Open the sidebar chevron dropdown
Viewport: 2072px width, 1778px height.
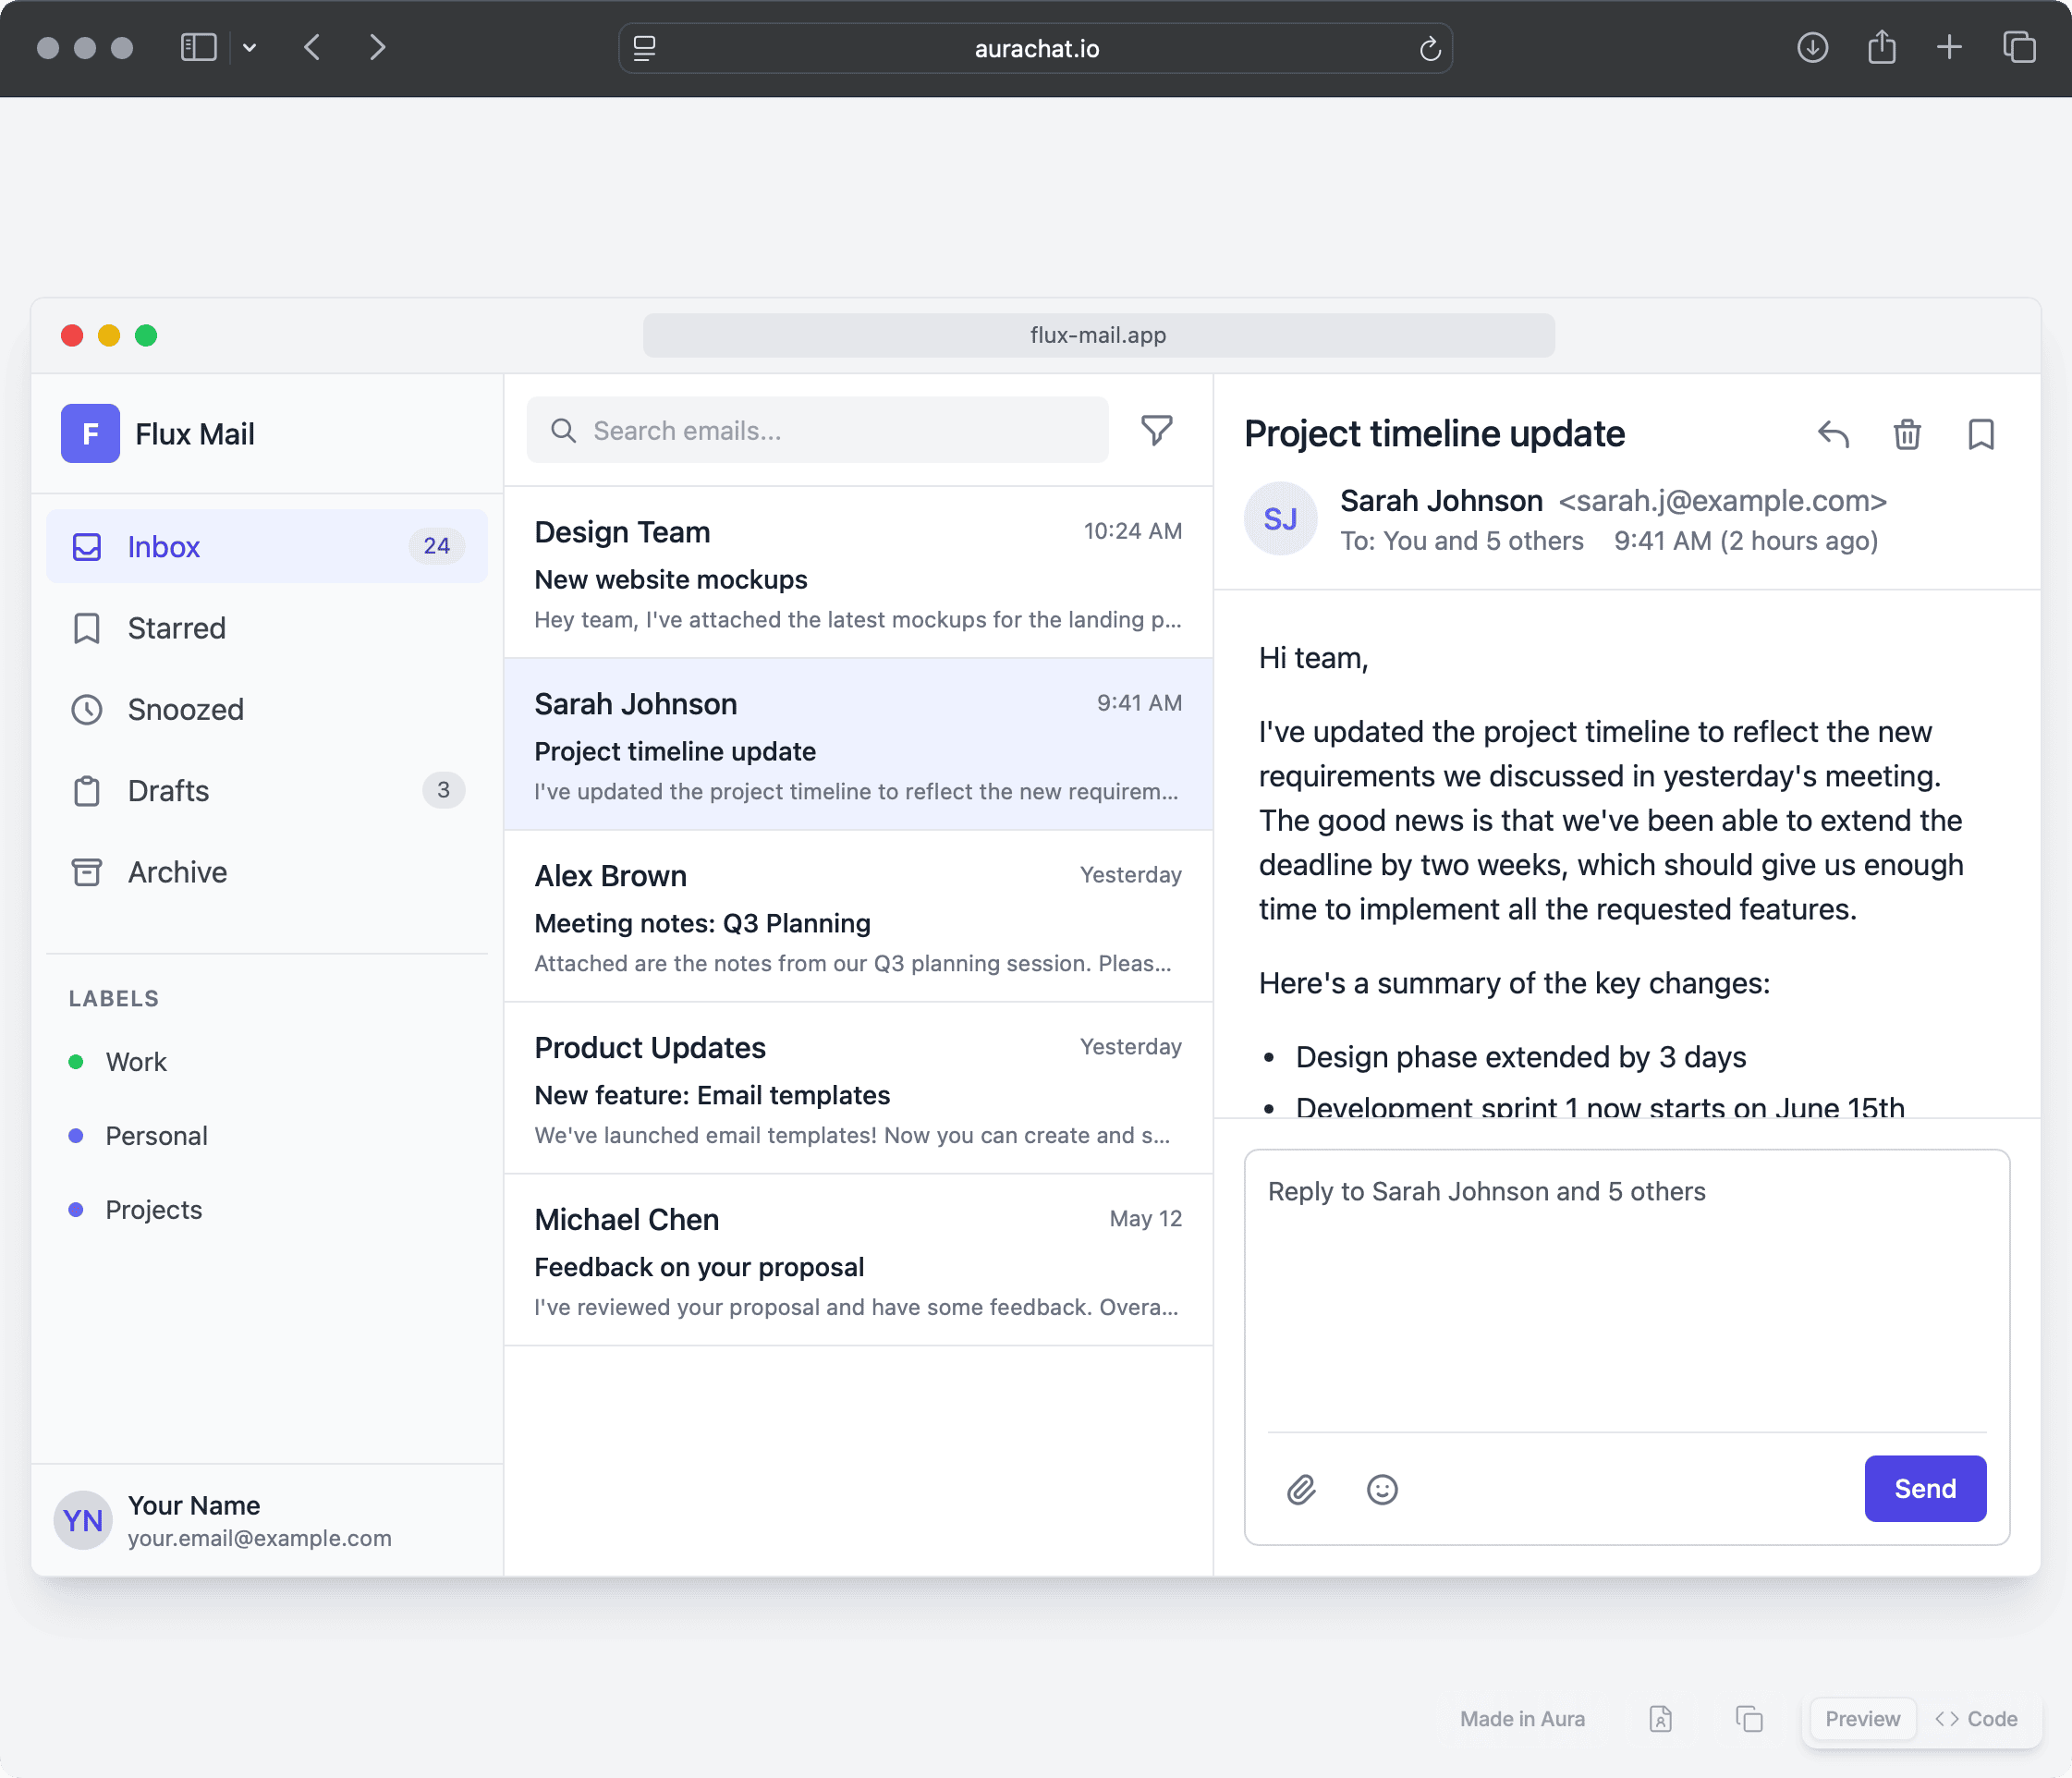[250, 47]
